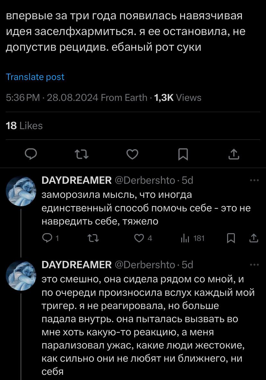The width and height of the screenshot is (266, 380).
Task: Open more options on first reply
Action: pyautogui.click(x=254, y=181)
